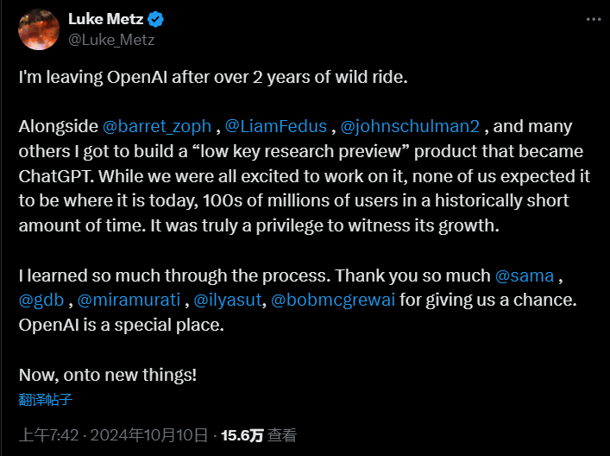Open the @ilyasut mention
The height and width of the screenshot is (456, 610).
coord(228,301)
